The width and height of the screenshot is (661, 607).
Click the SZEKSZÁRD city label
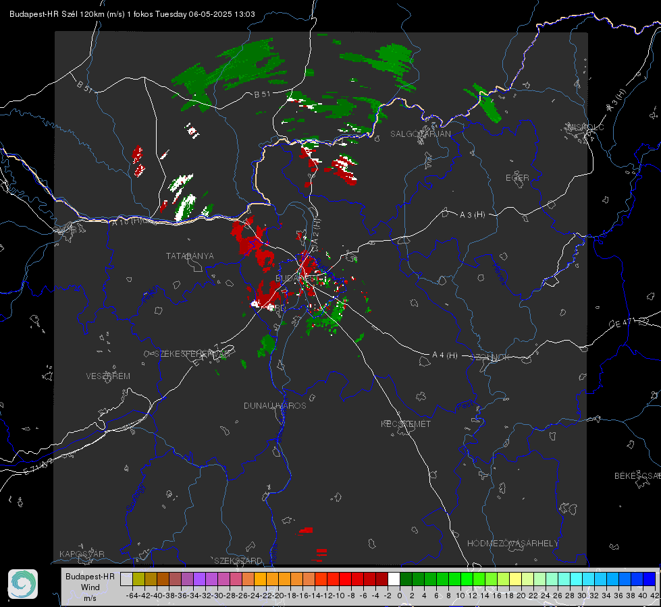click(238, 560)
